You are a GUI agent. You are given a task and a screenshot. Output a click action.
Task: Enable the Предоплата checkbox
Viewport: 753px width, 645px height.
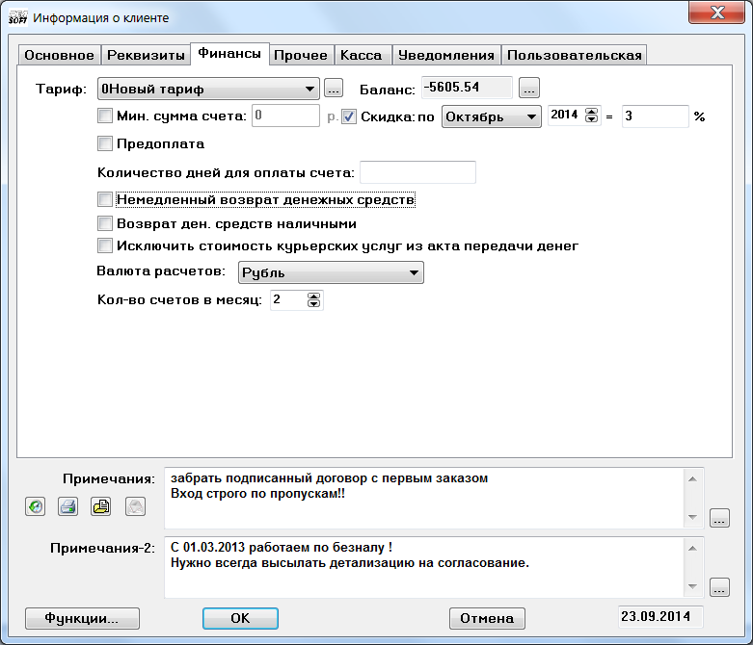click(105, 143)
